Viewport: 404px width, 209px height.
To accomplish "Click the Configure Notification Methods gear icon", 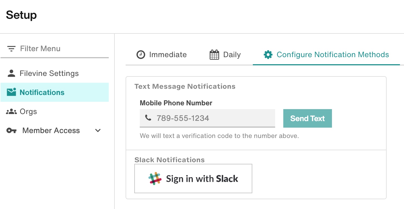I will [268, 55].
